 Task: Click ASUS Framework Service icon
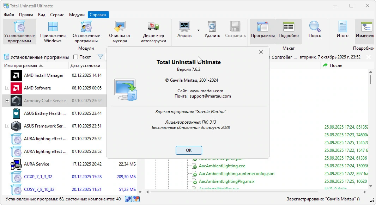[16, 126]
